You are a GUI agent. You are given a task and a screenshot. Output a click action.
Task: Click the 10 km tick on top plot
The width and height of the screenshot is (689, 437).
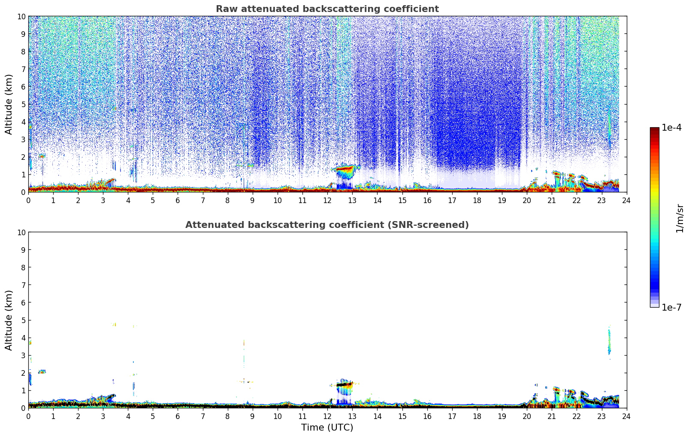21,16
